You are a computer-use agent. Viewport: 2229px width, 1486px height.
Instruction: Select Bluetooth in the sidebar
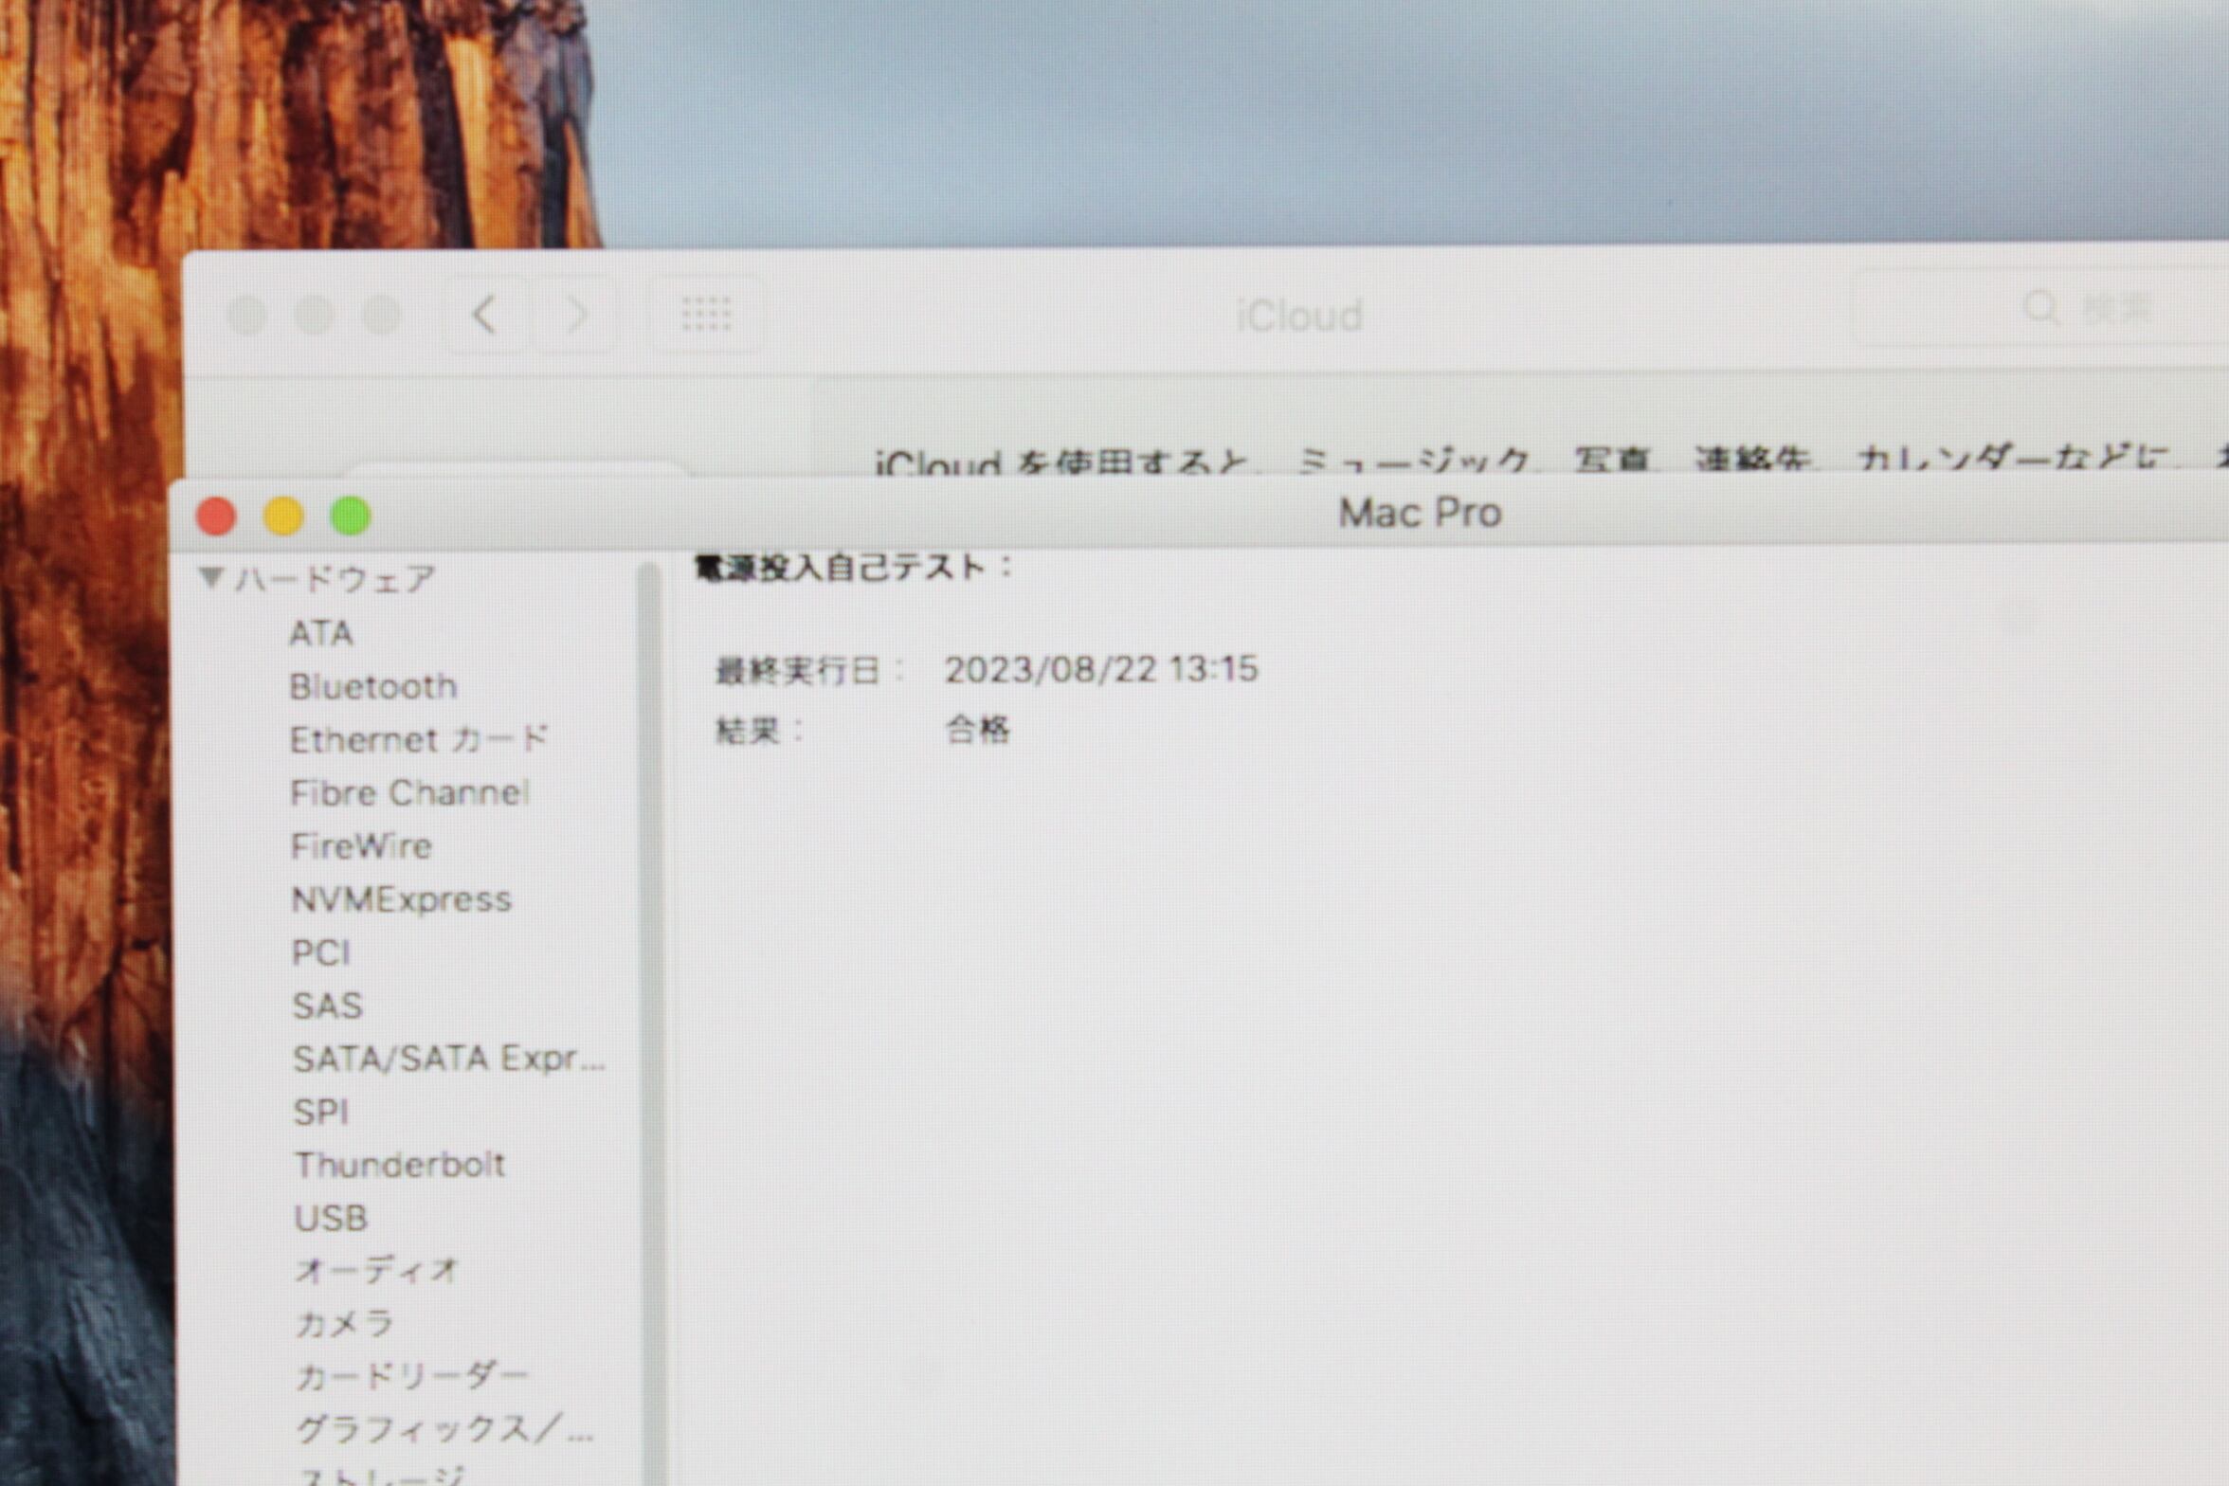click(372, 686)
